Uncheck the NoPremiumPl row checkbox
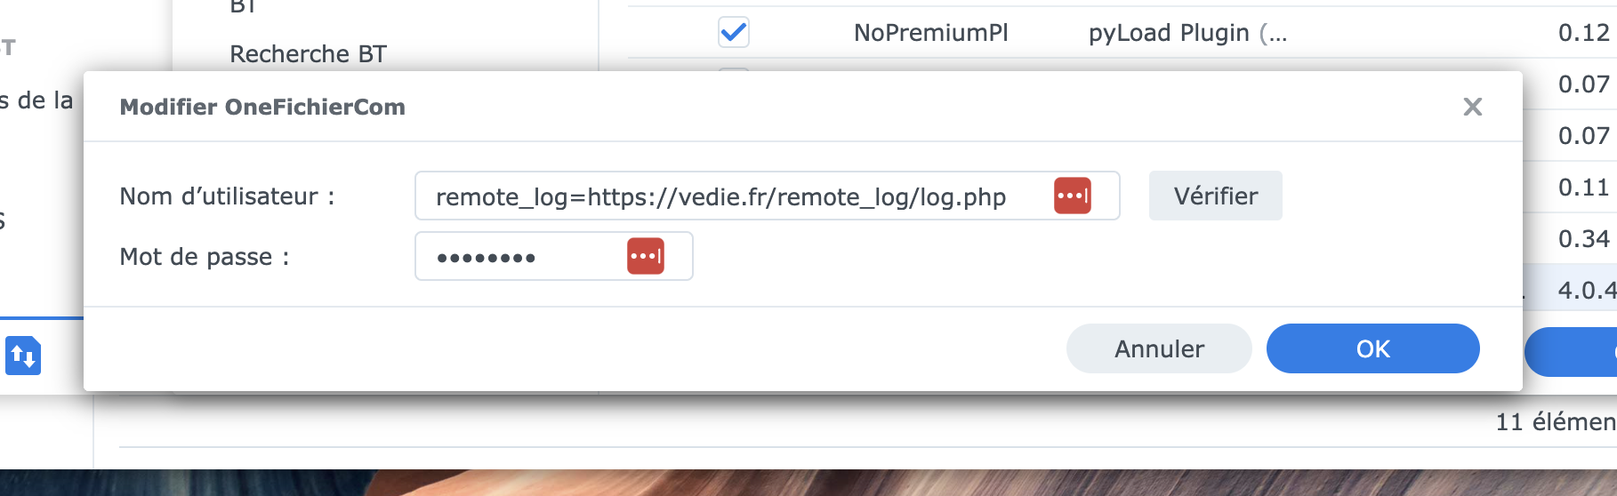Image resolution: width=1617 pixels, height=496 pixels. [x=734, y=33]
